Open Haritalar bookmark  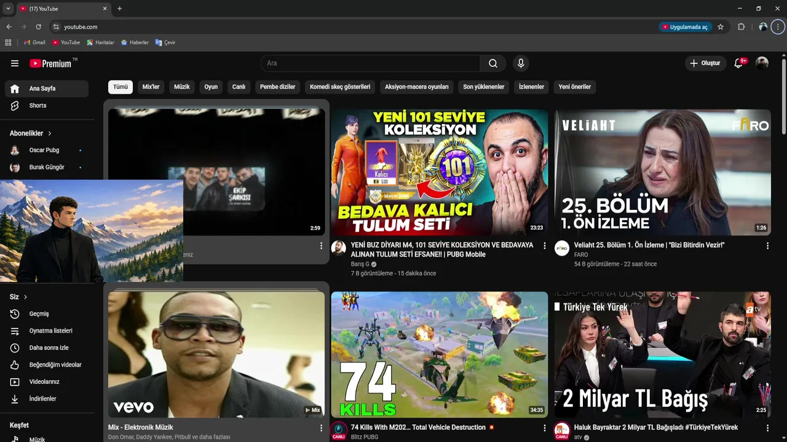click(x=100, y=42)
